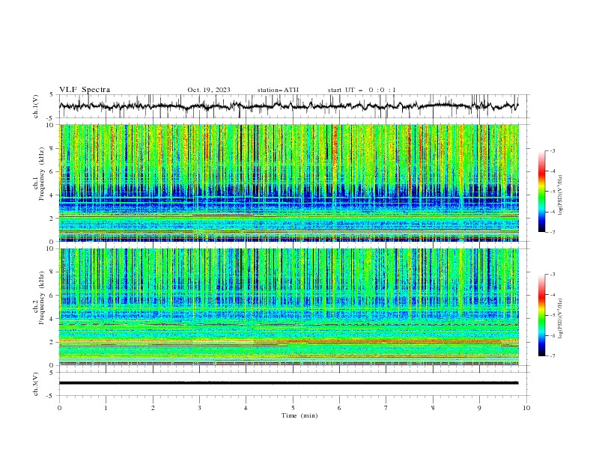Click the final "10" time axis tick label
The width and height of the screenshot is (593, 458).
tap(526, 408)
